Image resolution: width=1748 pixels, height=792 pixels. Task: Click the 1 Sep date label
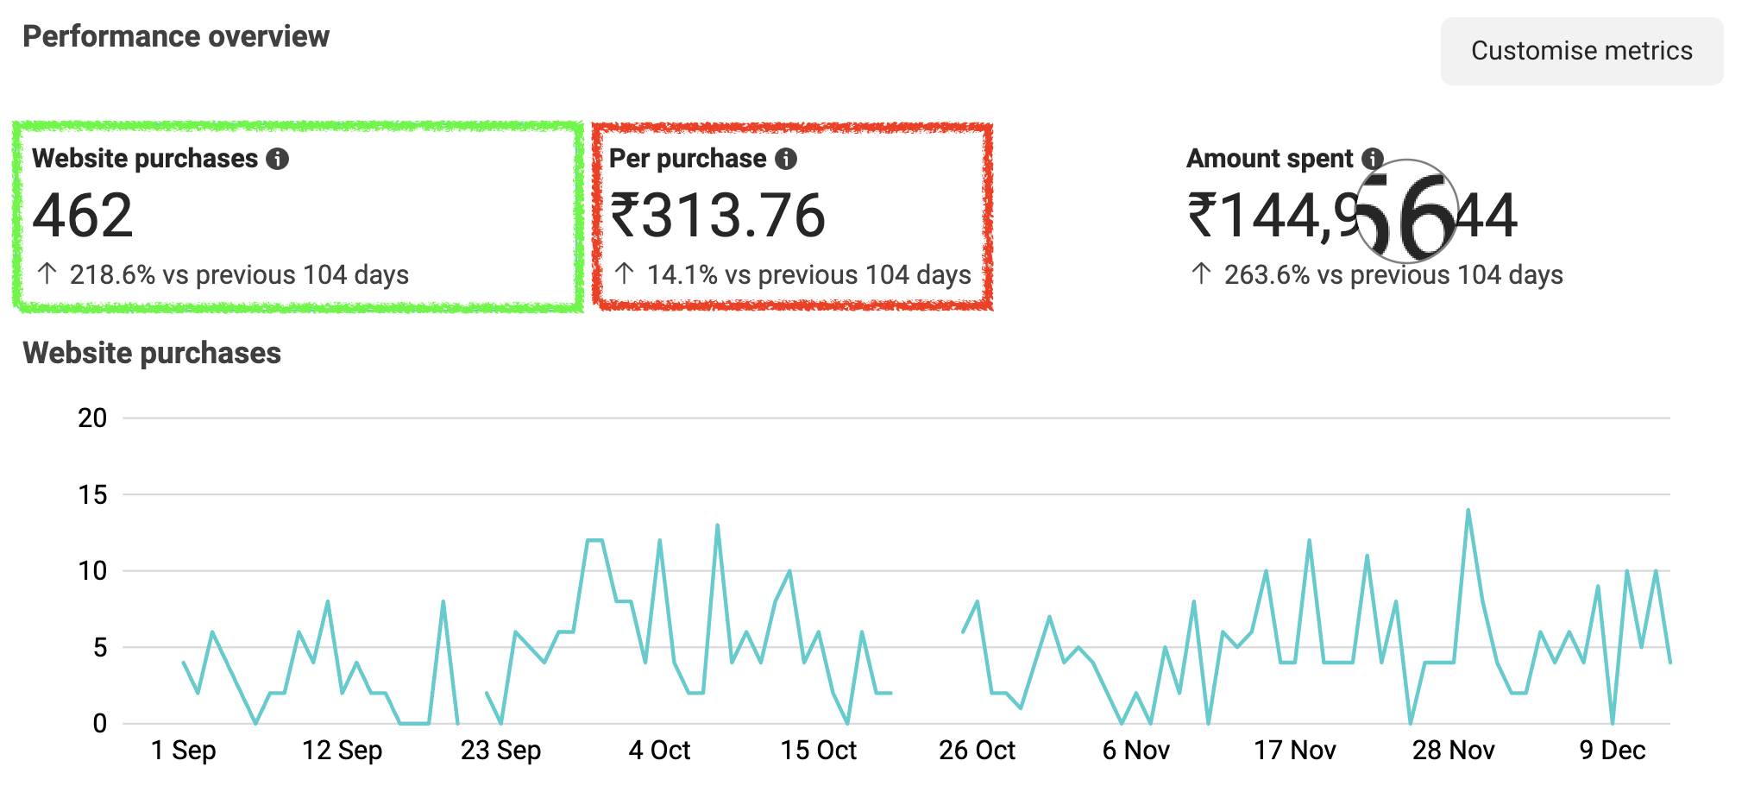pos(183,751)
